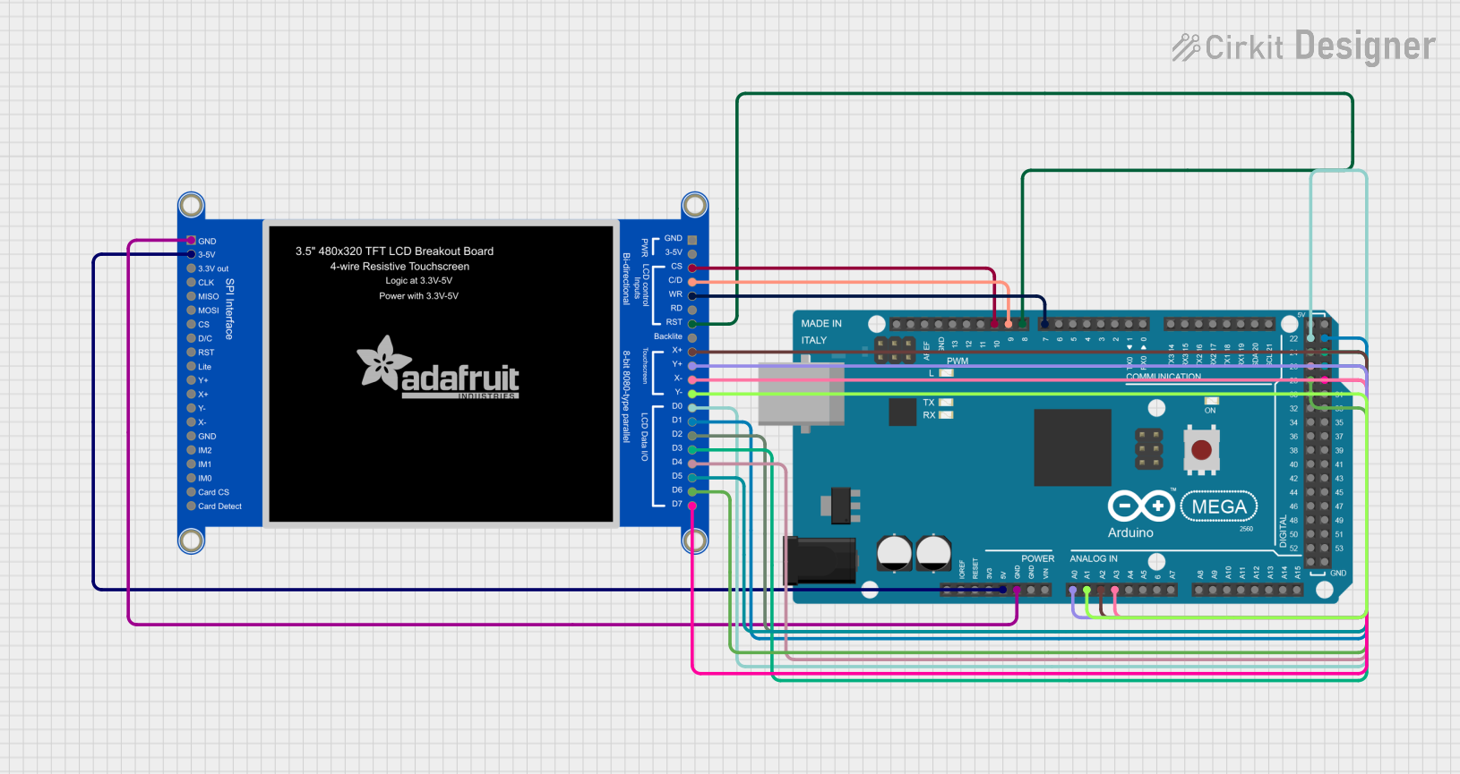
Task: Click the IM2 pin
Action: click(191, 450)
